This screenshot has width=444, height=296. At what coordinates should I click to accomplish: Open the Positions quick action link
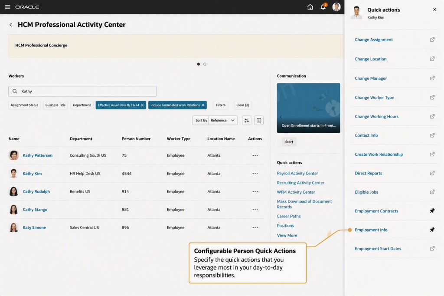285,226
